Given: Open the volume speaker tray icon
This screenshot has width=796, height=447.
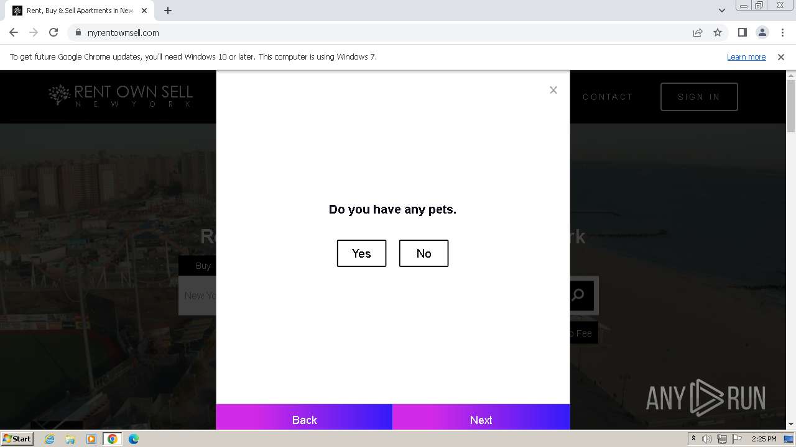Looking at the screenshot, I should (x=707, y=439).
